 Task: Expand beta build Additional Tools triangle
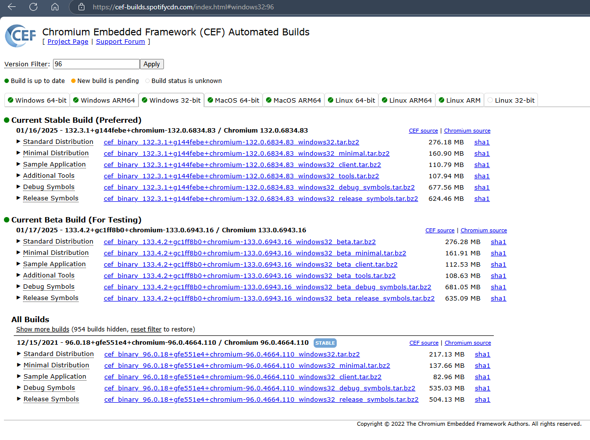(x=19, y=275)
